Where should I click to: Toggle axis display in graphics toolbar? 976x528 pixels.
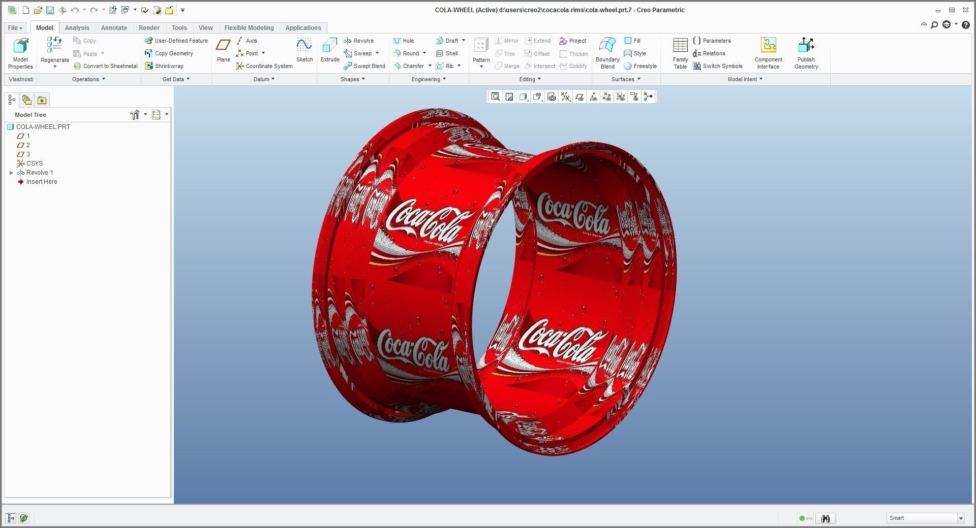coord(593,96)
